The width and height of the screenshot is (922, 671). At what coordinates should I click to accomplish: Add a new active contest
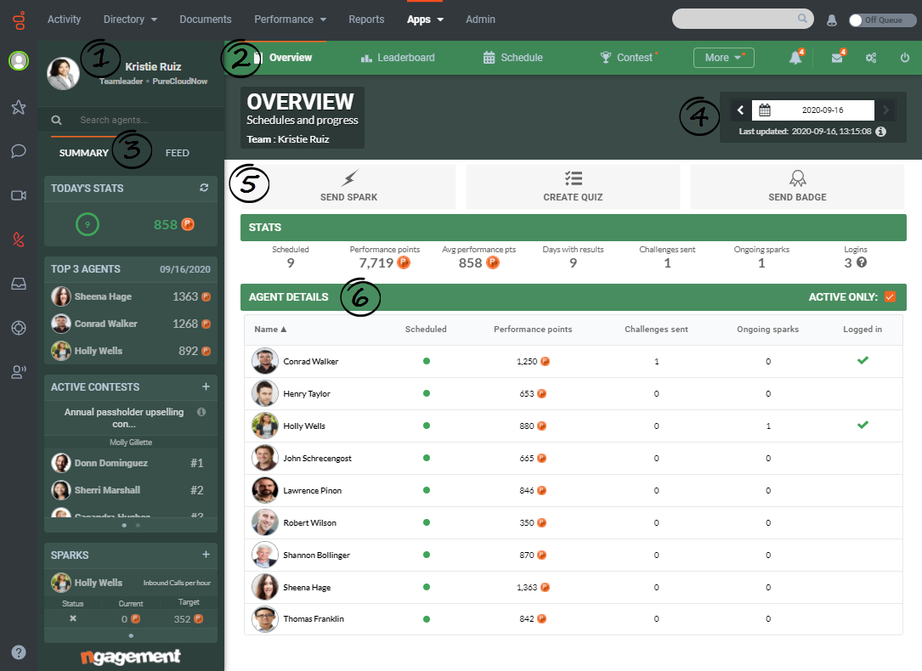tap(206, 386)
